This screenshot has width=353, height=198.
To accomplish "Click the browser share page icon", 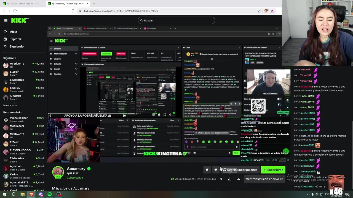I will [x=259, y=11].
